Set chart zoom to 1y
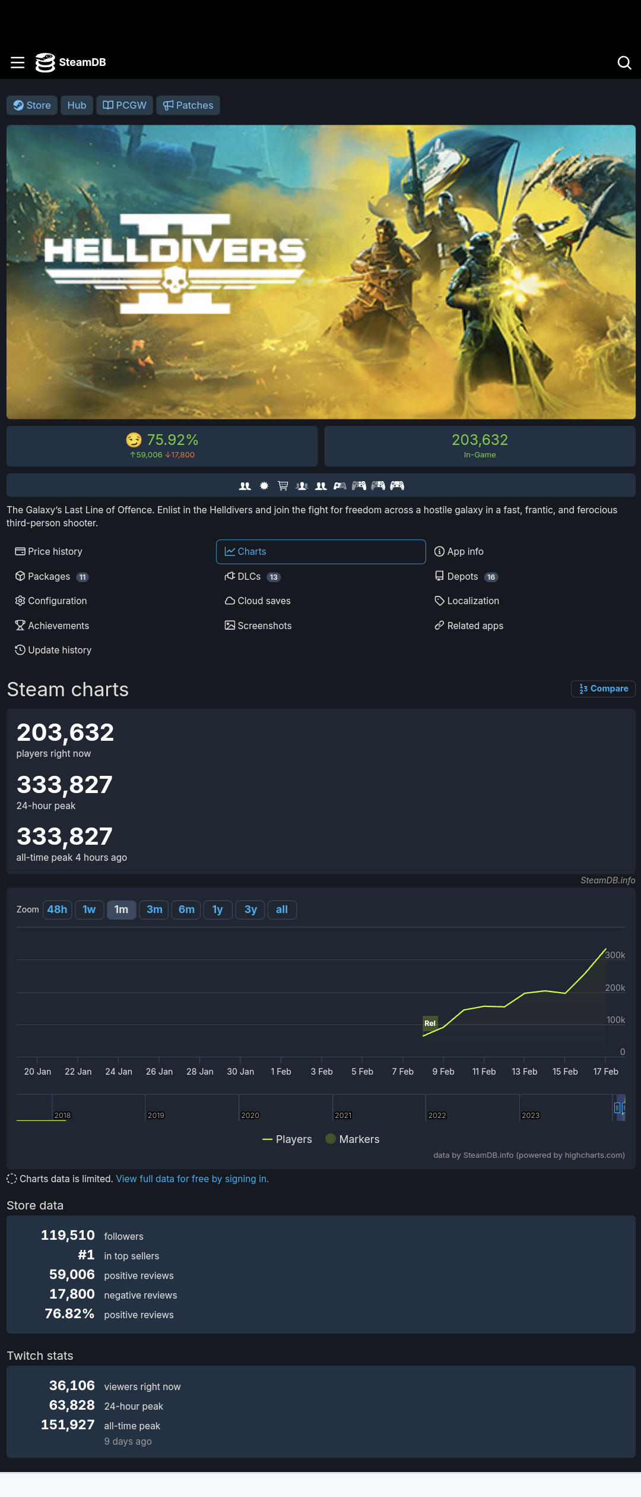The height and width of the screenshot is (1497, 641). tap(218, 909)
